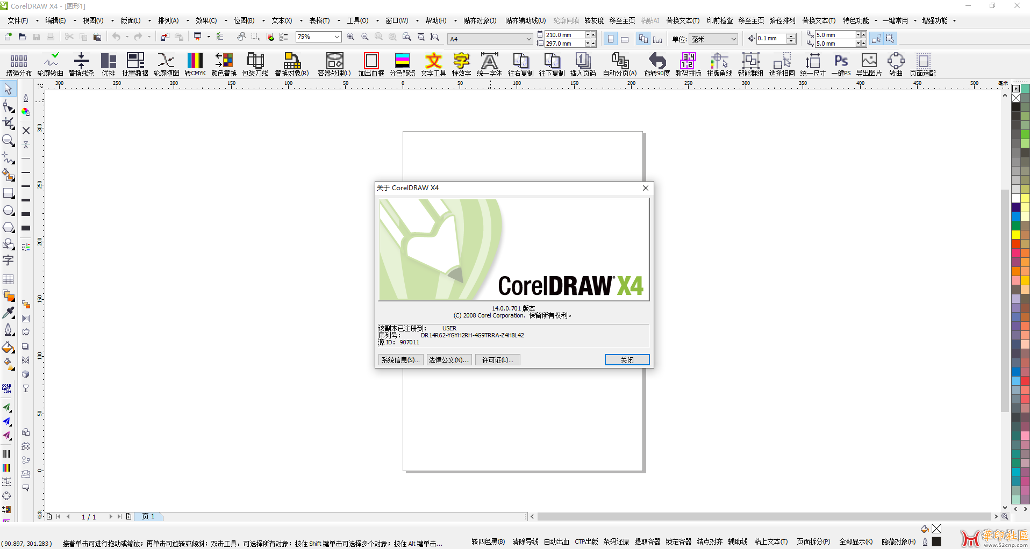Close the 关于 CorelDRAW X4 dialog
This screenshot has height=549, width=1030.
tap(646, 187)
